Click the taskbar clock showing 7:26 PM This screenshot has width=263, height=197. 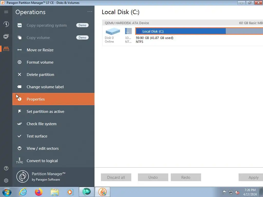click(x=250, y=192)
